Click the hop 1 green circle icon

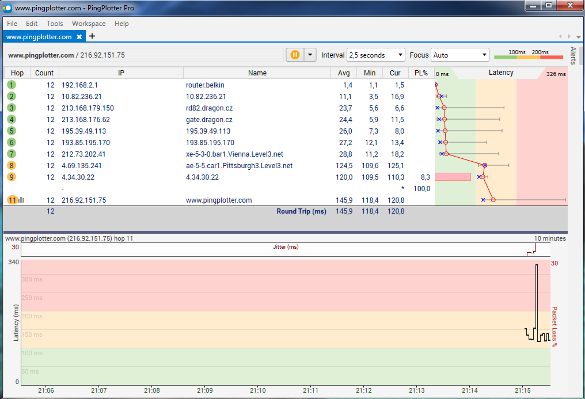12,85
